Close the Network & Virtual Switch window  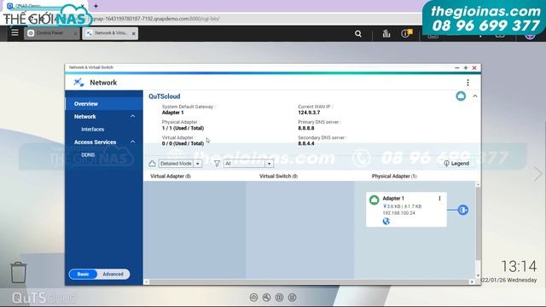[x=474, y=68]
